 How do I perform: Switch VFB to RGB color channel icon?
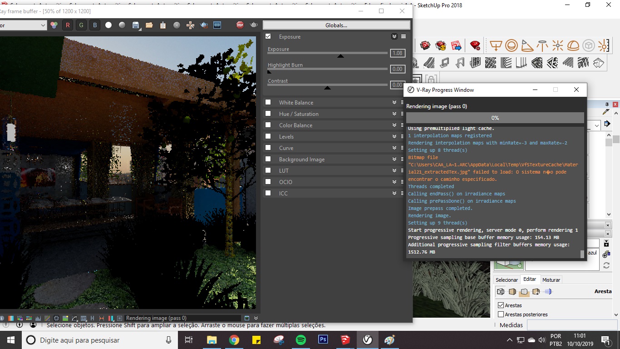pyautogui.click(x=54, y=25)
